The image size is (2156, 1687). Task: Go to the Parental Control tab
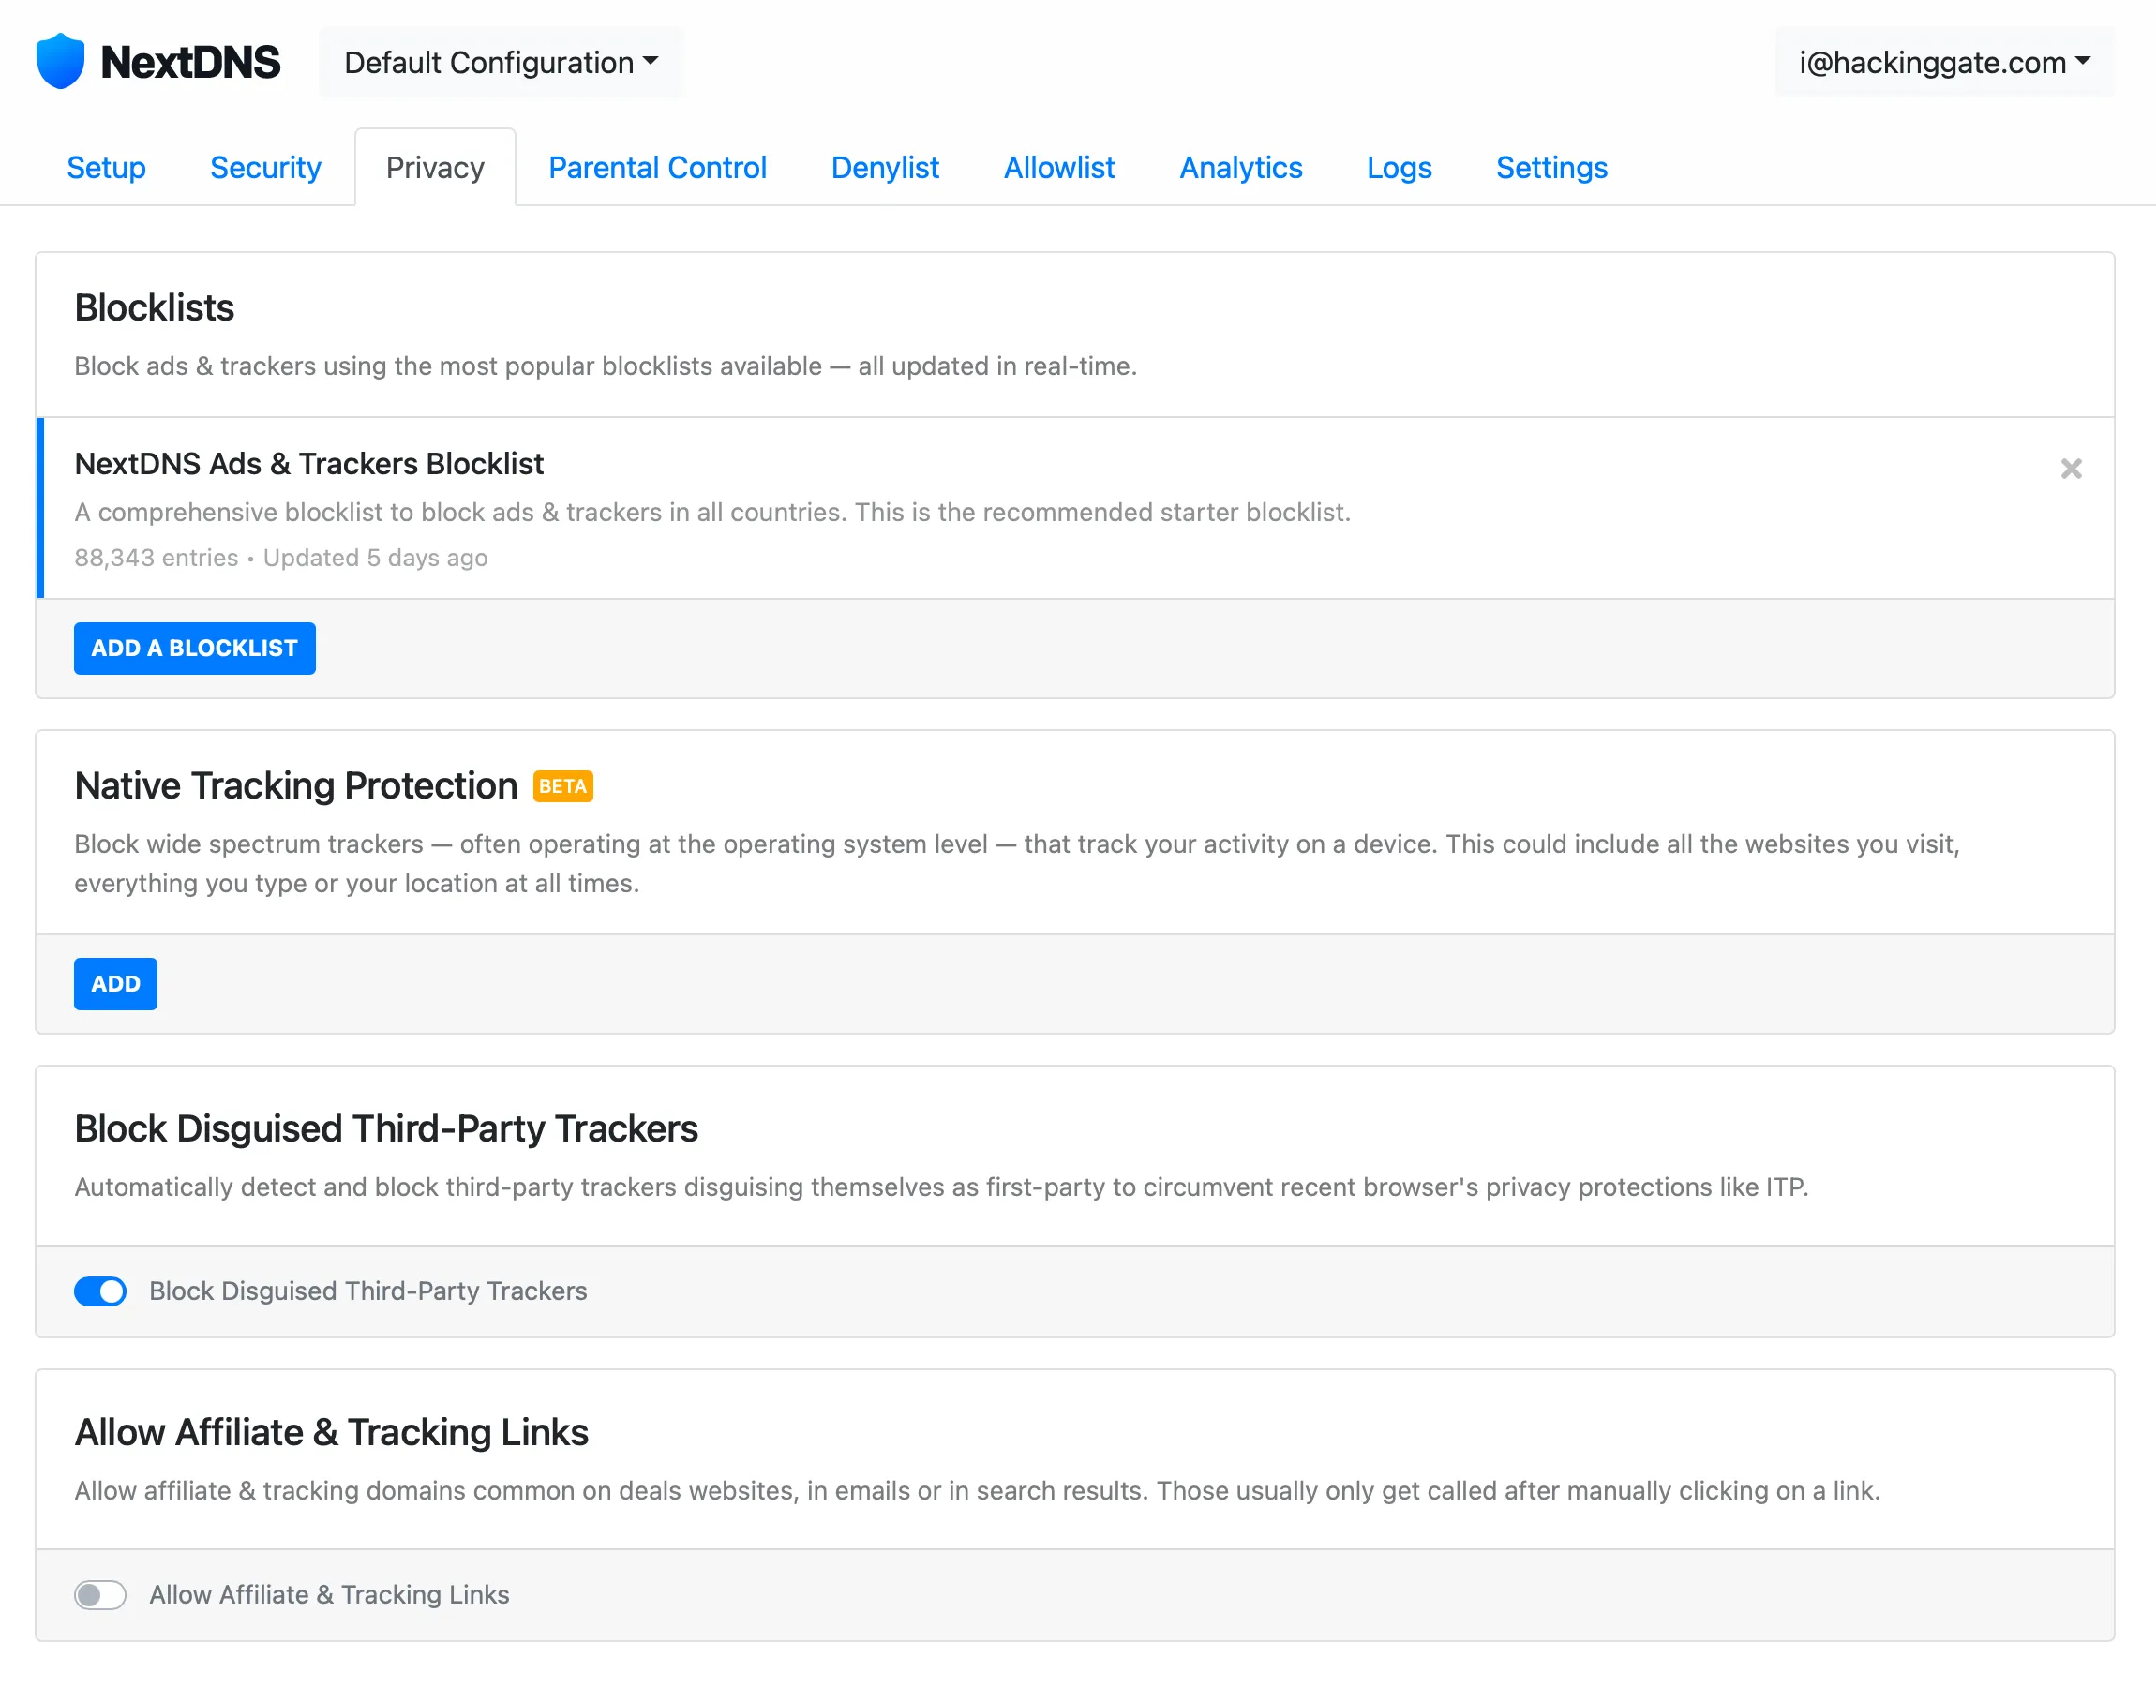click(657, 168)
